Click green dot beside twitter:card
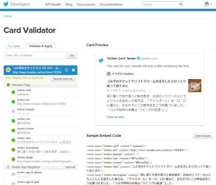The height and width of the screenshot is (185, 216). point(13,92)
